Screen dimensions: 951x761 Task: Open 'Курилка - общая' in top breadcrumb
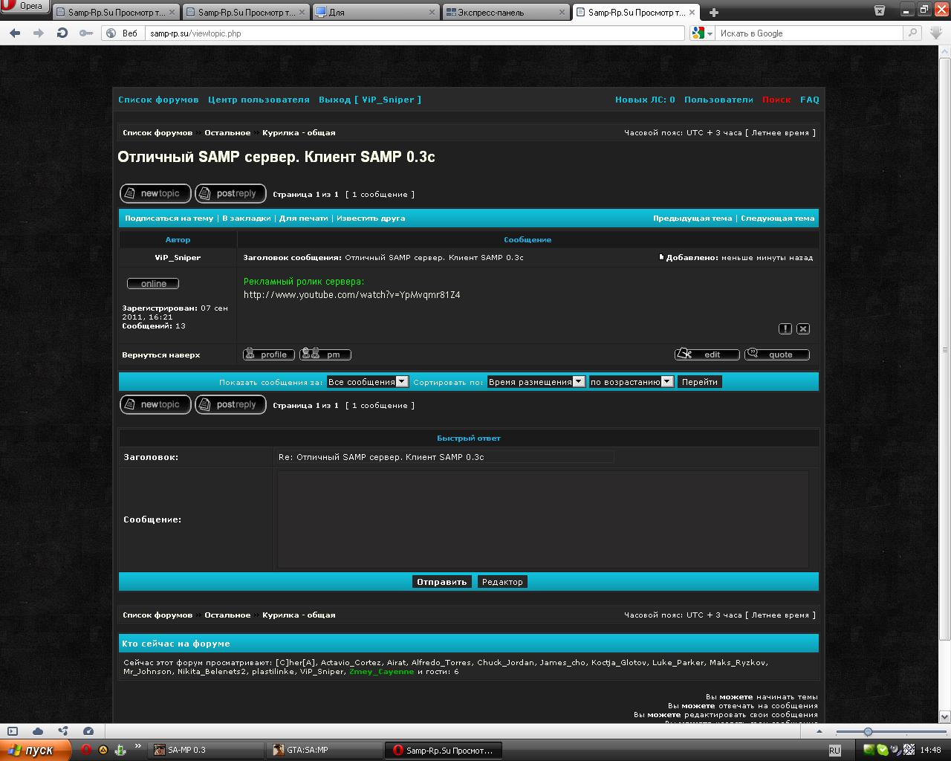tap(299, 133)
